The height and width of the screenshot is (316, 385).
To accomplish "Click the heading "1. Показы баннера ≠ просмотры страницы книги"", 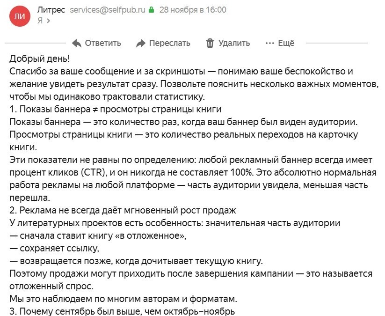I will 115,110.
